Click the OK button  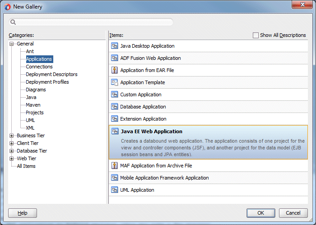(261, 213)
